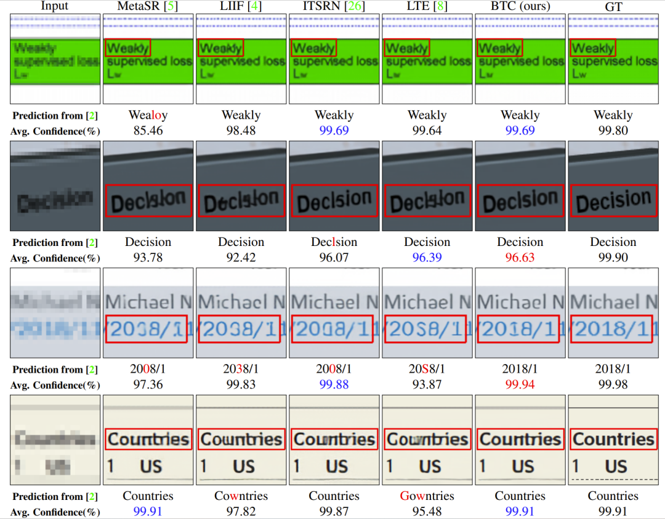Screen dimensions: 665x519
Task: Select the ITSRN prediction text 'Declsion'
Action: point(334,242)
